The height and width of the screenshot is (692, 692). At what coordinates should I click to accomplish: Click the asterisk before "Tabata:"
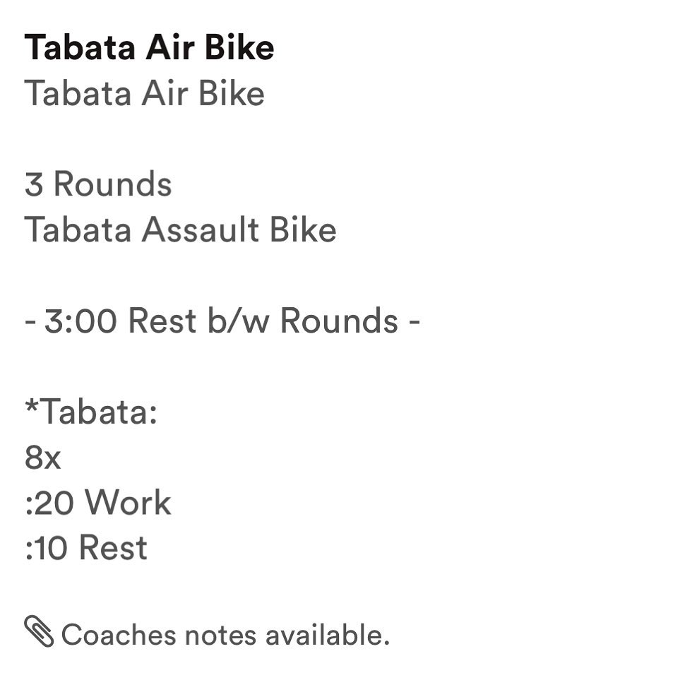click(x=32, y=407)
